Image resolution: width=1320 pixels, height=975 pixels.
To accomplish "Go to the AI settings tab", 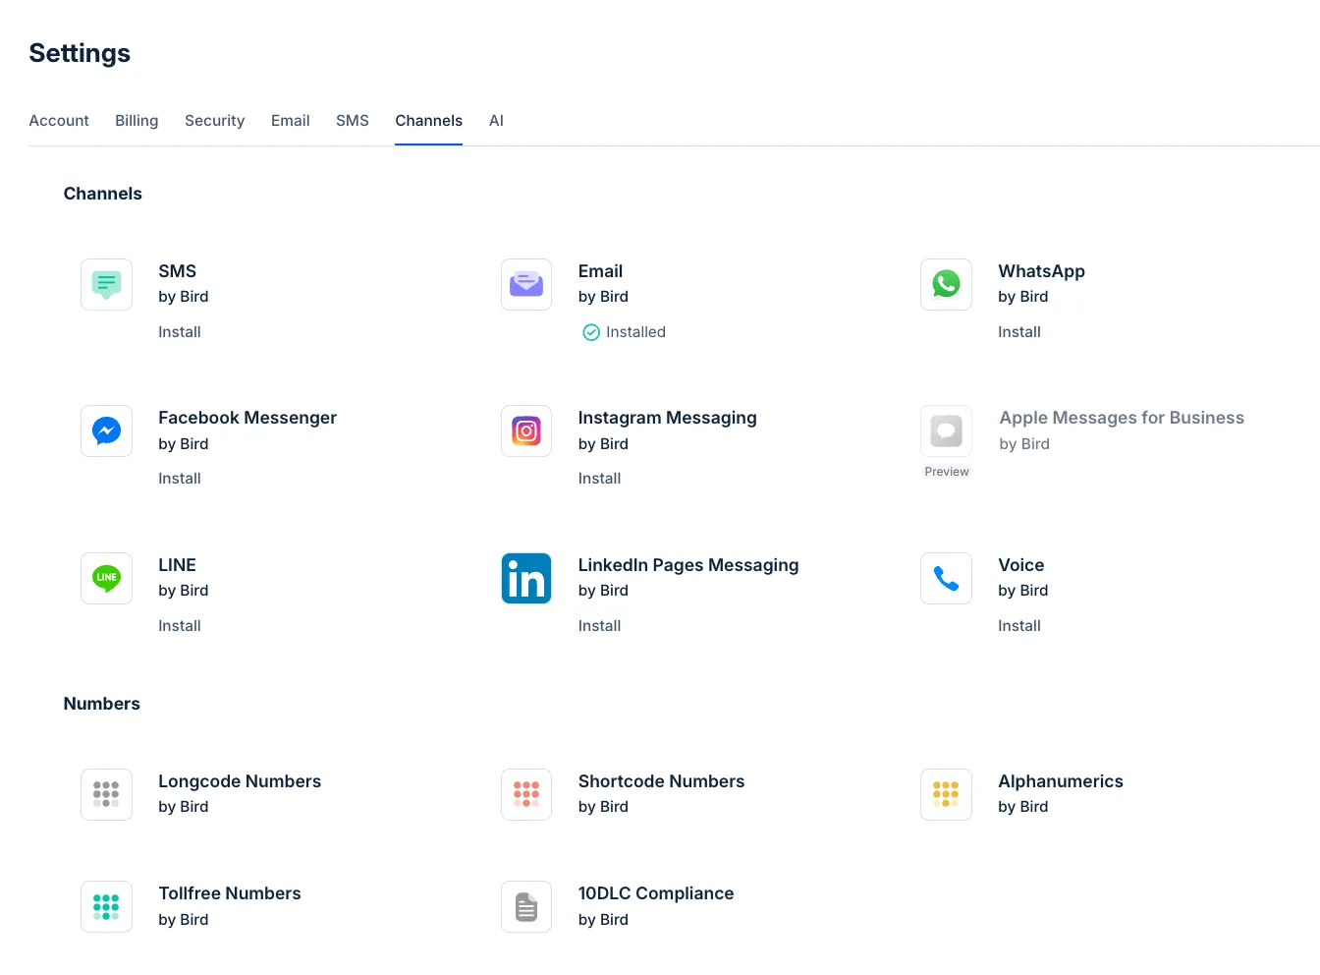I will click(496, 120).
